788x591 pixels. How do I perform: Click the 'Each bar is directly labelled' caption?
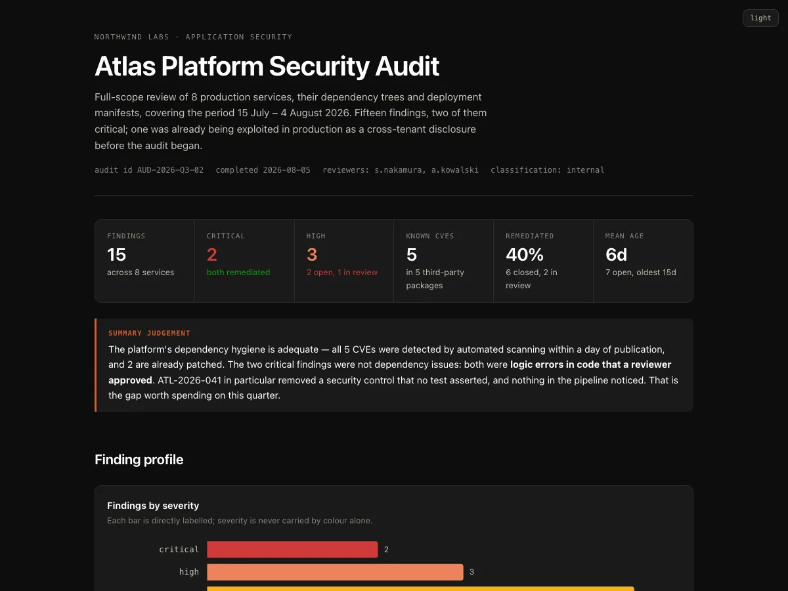[240, 521]
